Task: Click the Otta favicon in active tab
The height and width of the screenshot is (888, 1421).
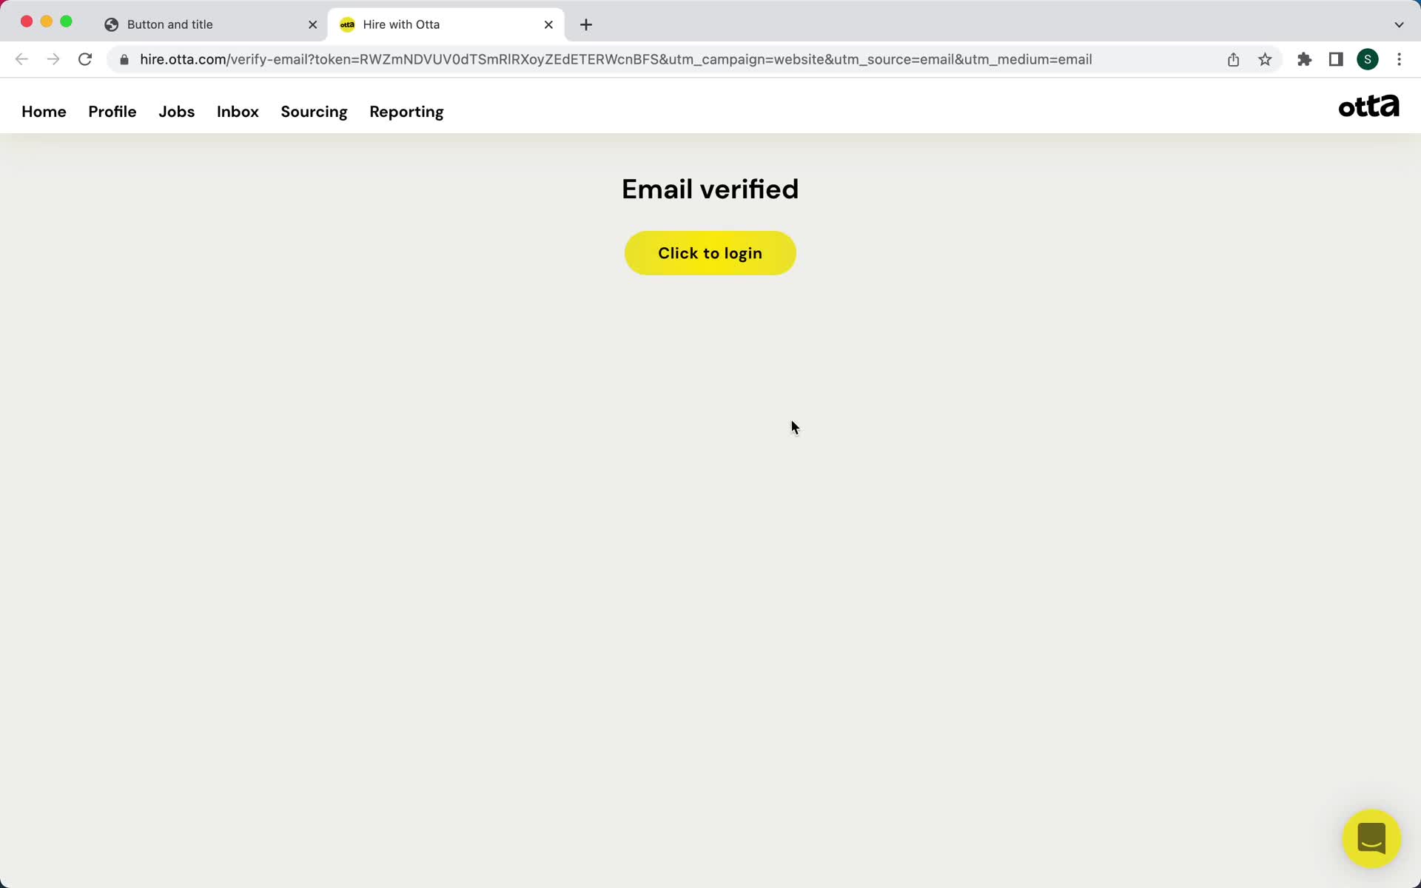Action: pyautogui.click(x=347, y=24)
